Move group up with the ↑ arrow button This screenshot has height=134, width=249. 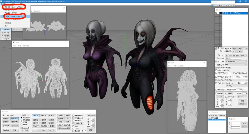(x=244, y=49)
